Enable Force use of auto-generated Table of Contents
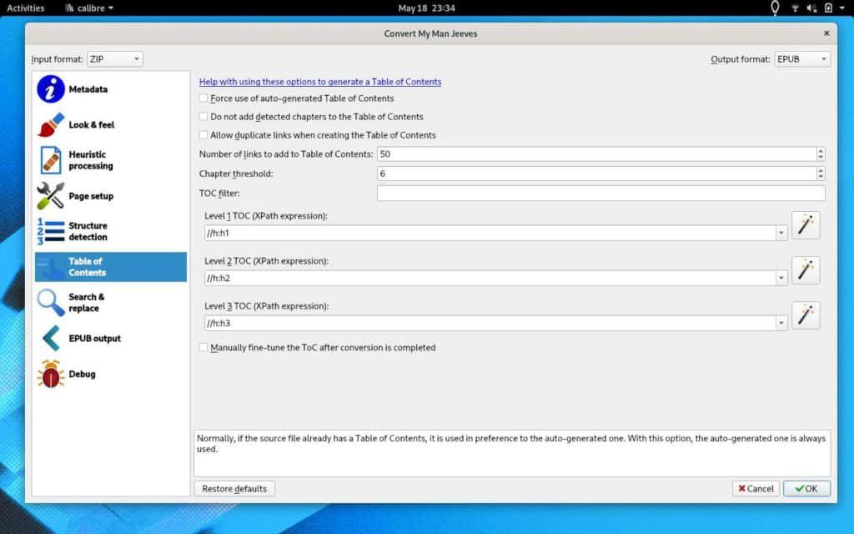 203,98
